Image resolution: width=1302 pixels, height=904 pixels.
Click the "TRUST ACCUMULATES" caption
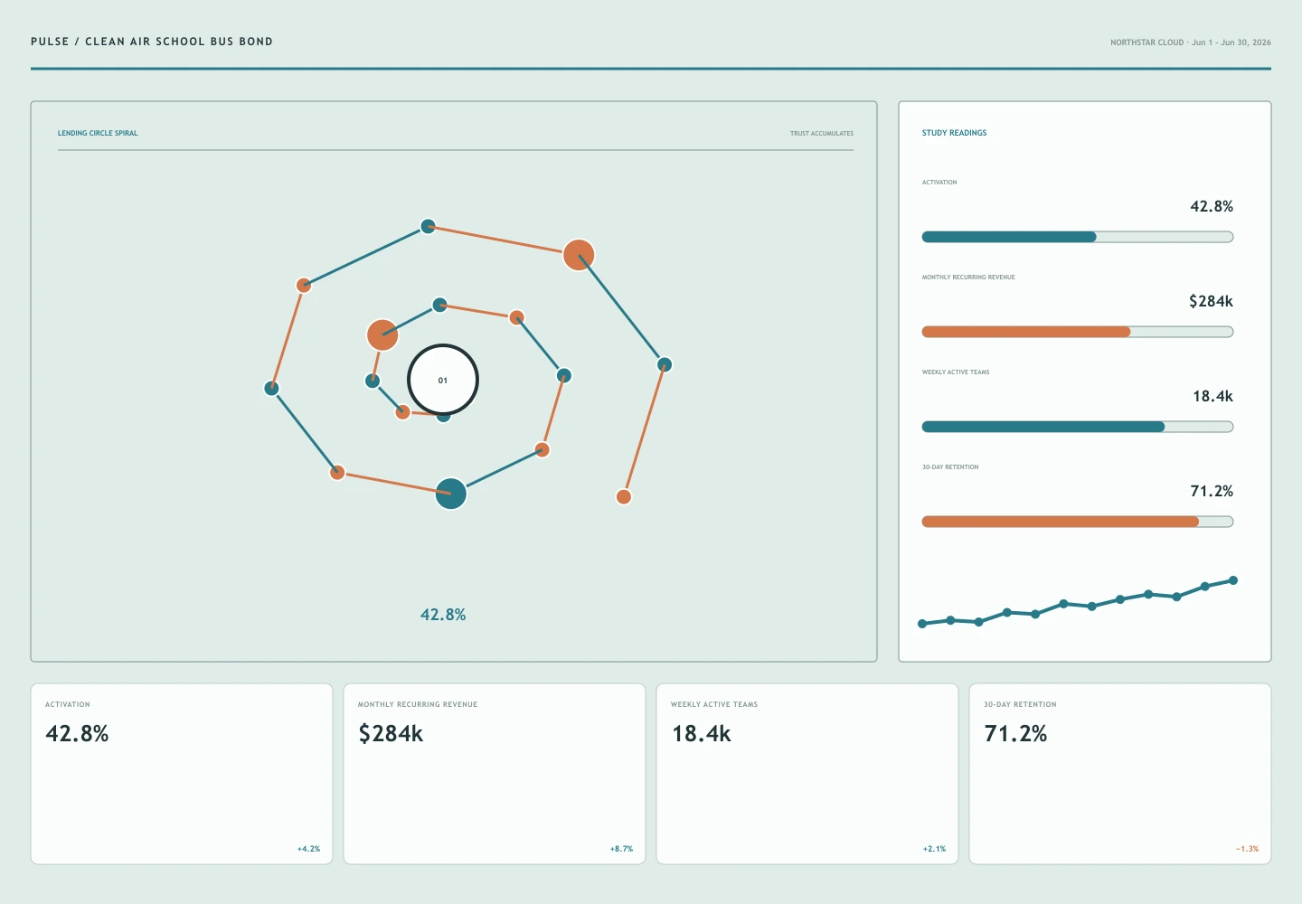pyautogui.click(x=822, y=134)
